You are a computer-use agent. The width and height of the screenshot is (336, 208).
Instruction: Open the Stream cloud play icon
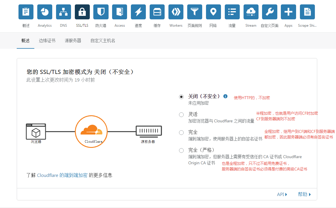tap(251, 12)
